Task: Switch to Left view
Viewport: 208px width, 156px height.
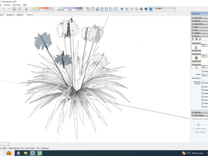Action: (111, 9)
